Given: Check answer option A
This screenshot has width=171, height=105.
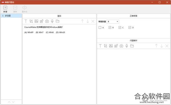Looking at the screenshot, I should click(100, 27).
